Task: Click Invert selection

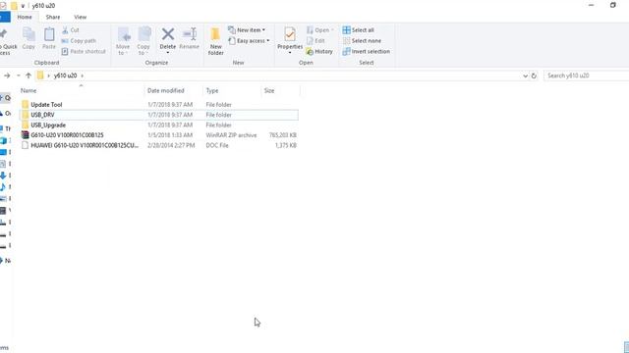Action: coord(367,52)
